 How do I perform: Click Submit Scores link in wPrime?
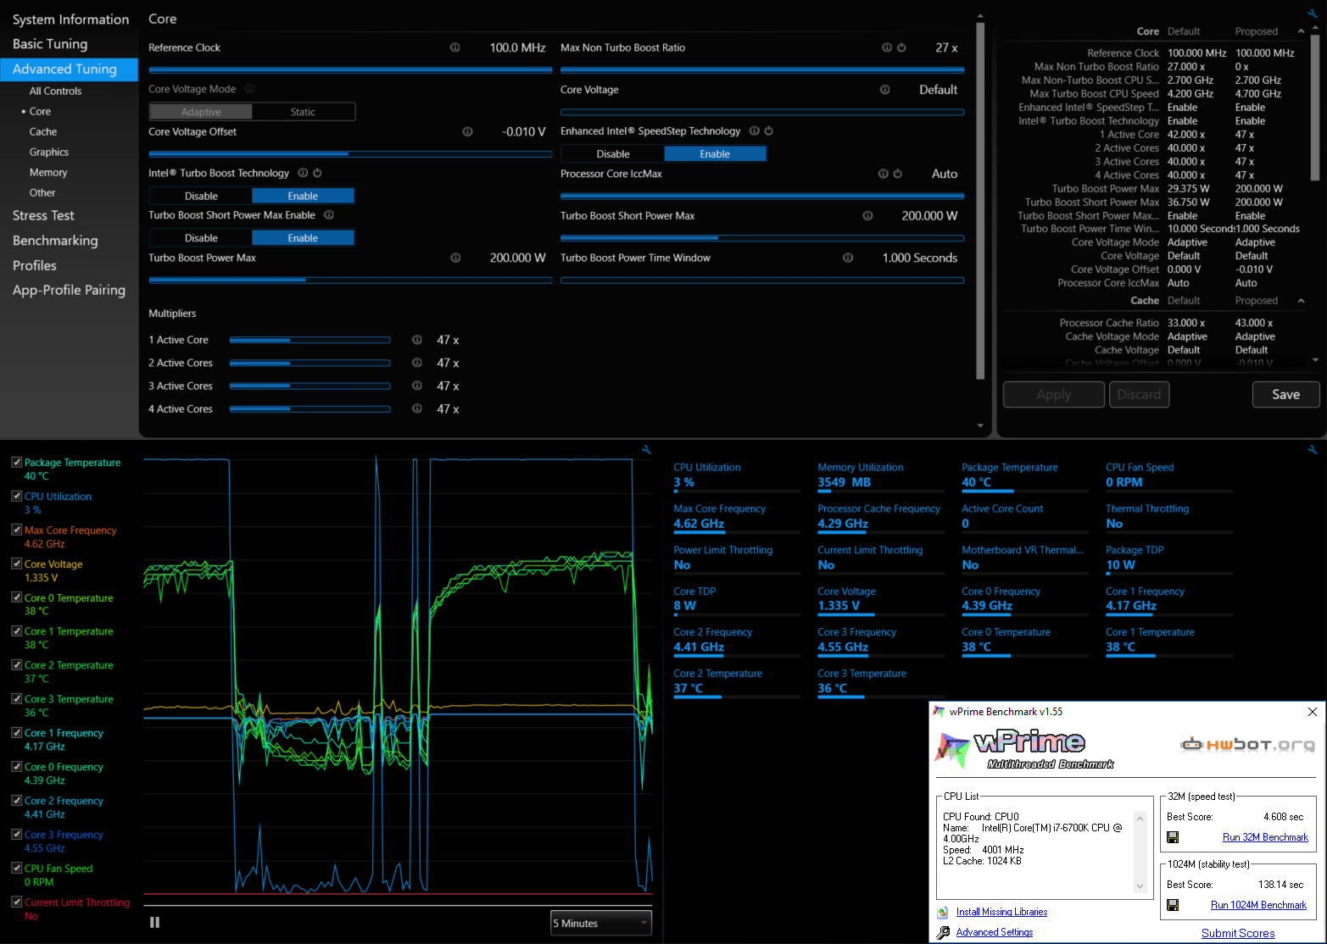1238,933
